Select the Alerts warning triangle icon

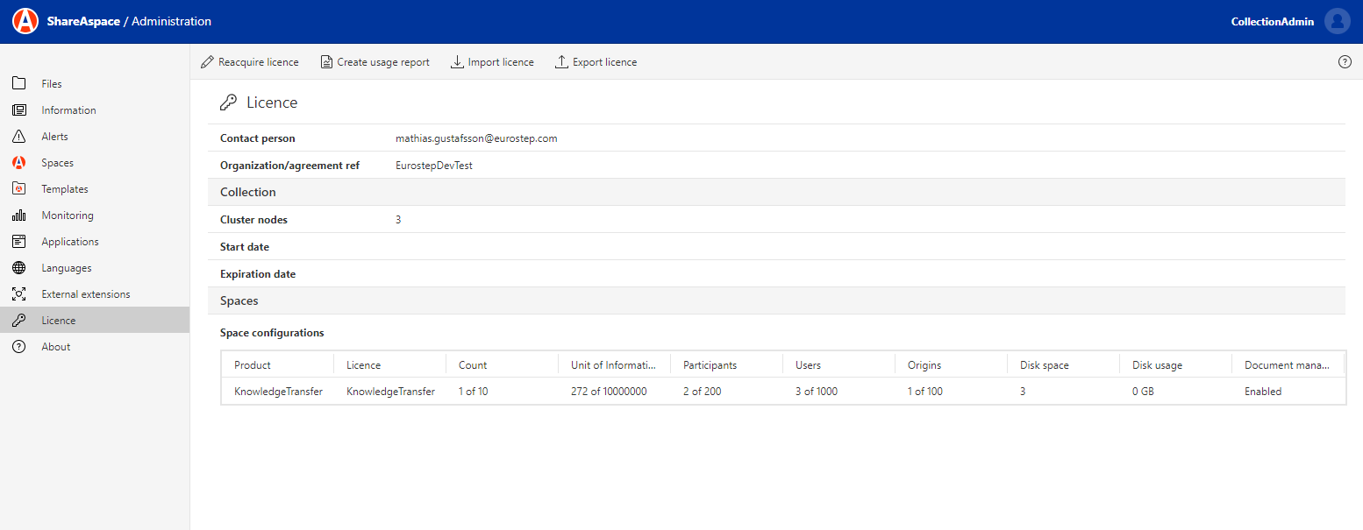coord(19,137)
